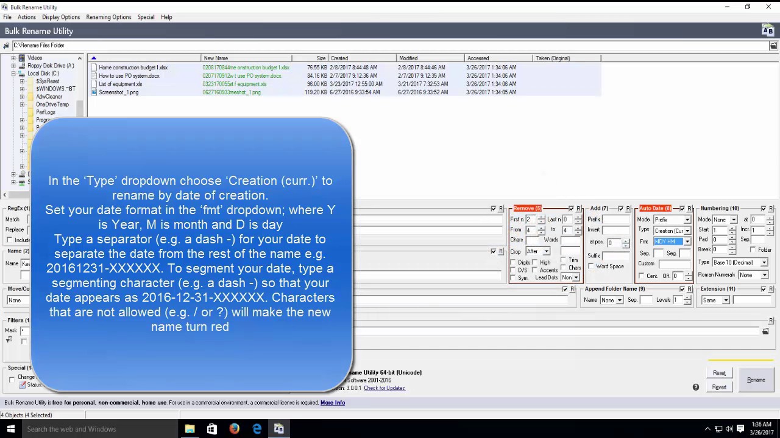Open the Windows Store taskbar icon
Viewport: 780px width, 438px height.
point(211,429)
